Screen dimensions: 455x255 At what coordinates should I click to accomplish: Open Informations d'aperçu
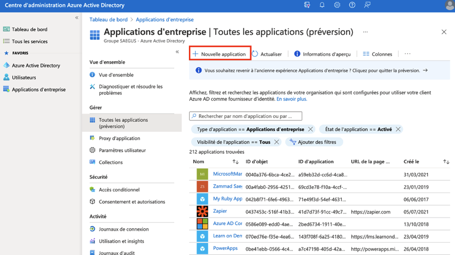(x=322, y=54)
